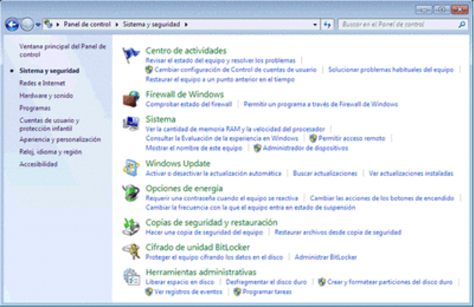474x307 pixels.
Task: Click Revisar el estado del equipo link
Action: [221, 60]
